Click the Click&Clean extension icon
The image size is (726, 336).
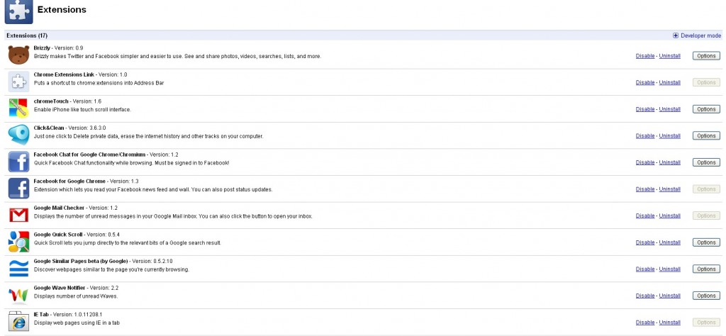click(x=18, y=135)
